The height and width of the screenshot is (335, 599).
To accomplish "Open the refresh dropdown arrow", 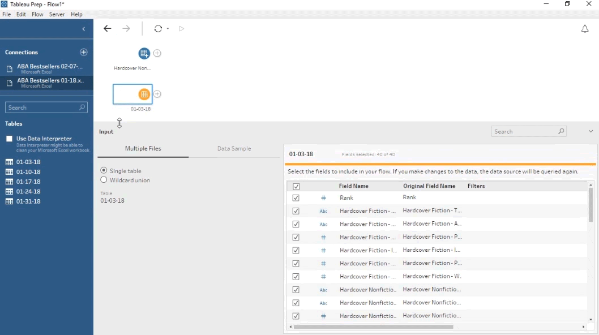I will coord(168,29).
